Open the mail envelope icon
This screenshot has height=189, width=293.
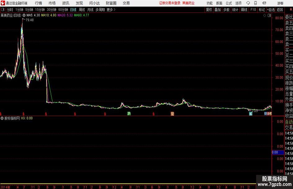coord(264,3)
